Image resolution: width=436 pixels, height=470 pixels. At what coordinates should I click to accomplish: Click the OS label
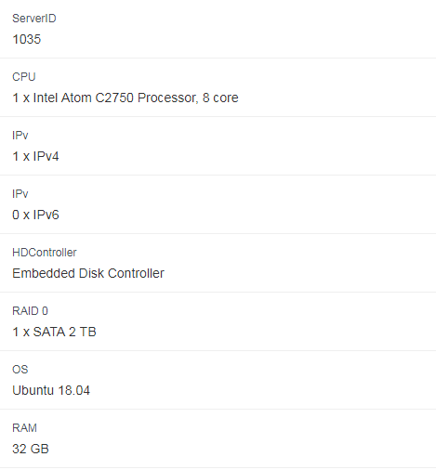click(20, 370)
